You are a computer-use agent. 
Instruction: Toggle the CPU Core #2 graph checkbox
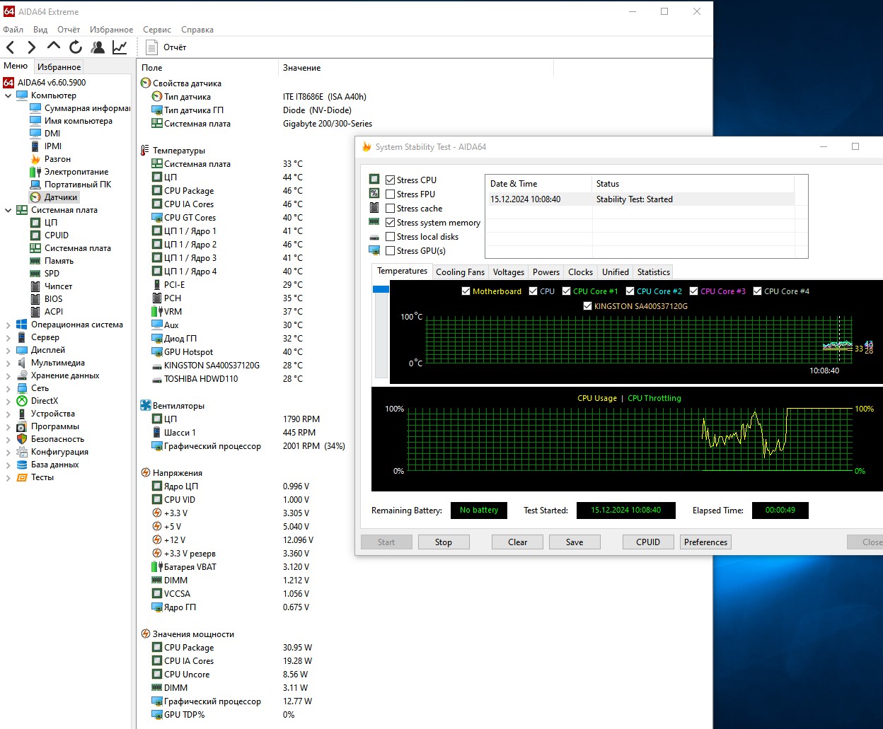click(630, 291)
